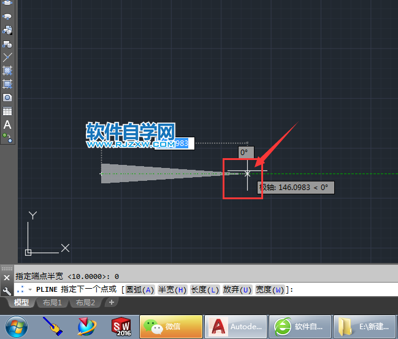Close the command line panel
The image size is (398, 339).
click(7, 278)
